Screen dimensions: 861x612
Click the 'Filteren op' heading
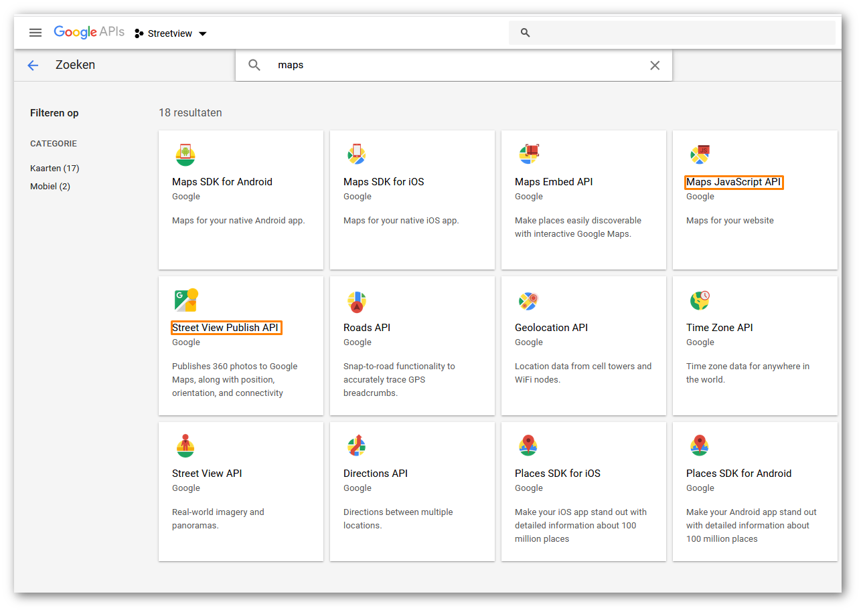54,113
